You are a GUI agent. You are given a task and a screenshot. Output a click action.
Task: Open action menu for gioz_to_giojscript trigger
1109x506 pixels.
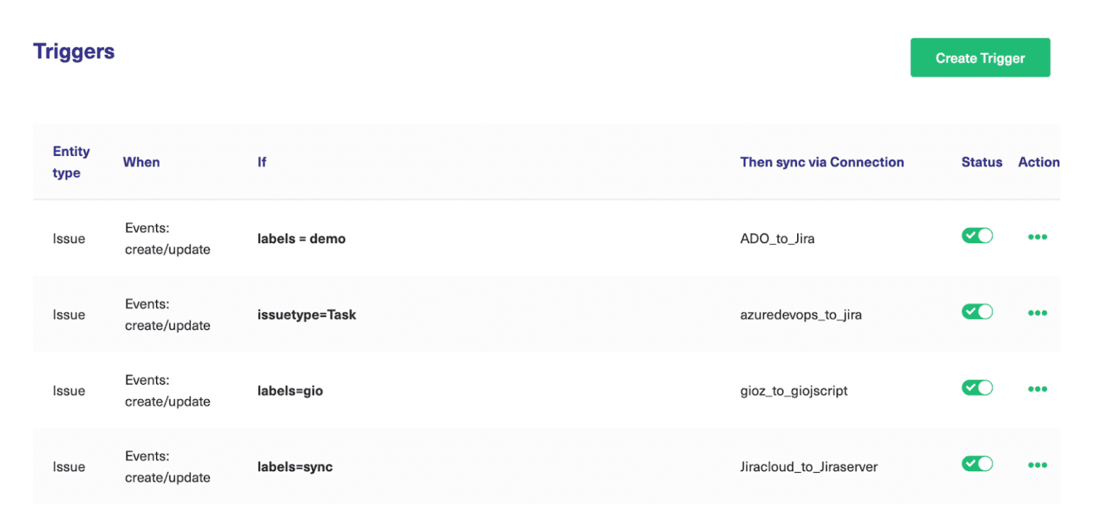(1038, 388)
